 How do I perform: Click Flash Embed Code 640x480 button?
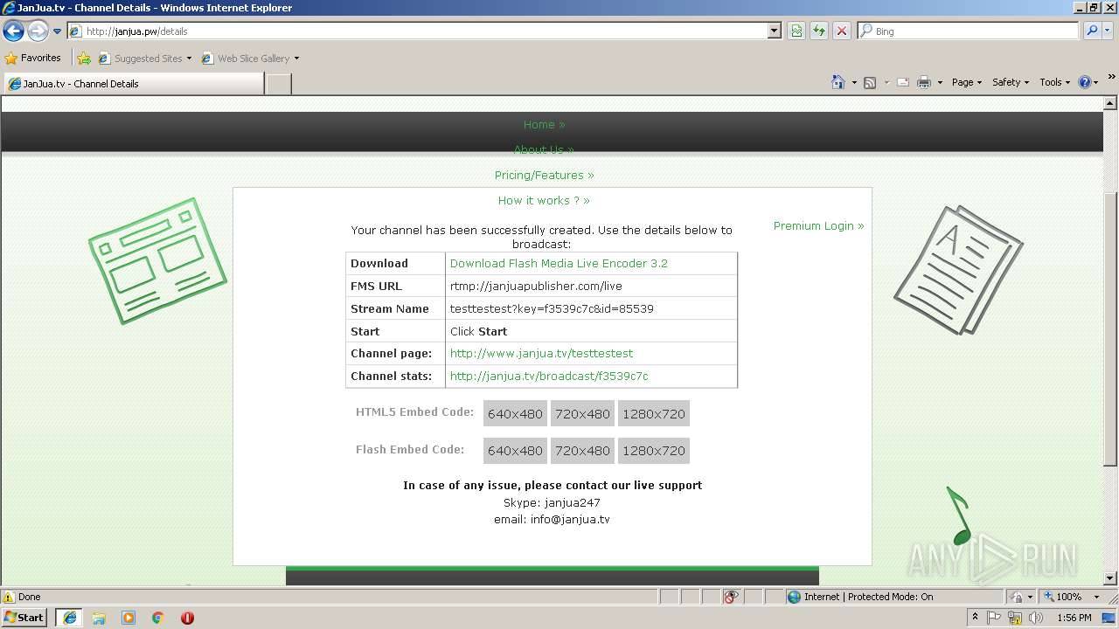(x=515, y=451)
